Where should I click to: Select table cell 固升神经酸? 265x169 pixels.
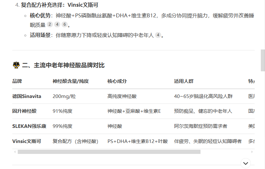coord(24,111)
